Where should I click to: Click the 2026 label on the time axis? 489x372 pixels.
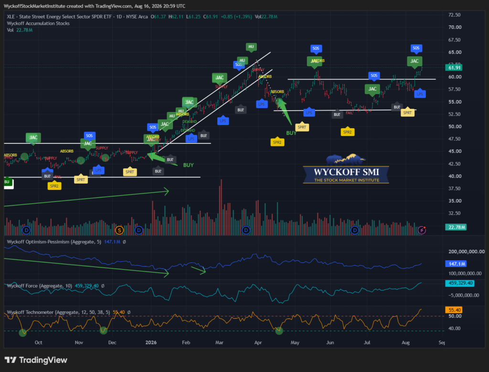coord(151,342)
